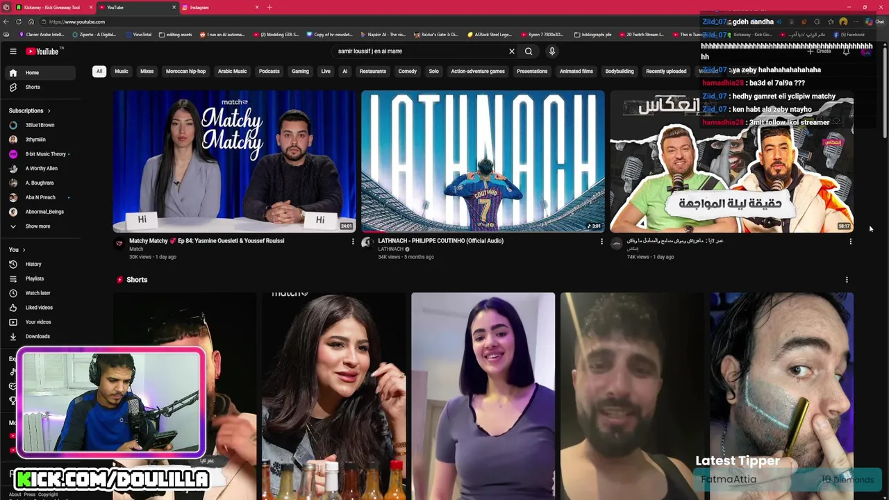The image size is (889, 500).
Task: Open the bibliographi pfe bookmark folder
Action: [x=593, y=34]
